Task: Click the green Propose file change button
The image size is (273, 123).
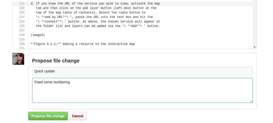Action: [48, 116]
